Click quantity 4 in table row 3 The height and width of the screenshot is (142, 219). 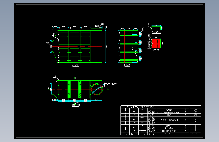[x=195, y=126]
